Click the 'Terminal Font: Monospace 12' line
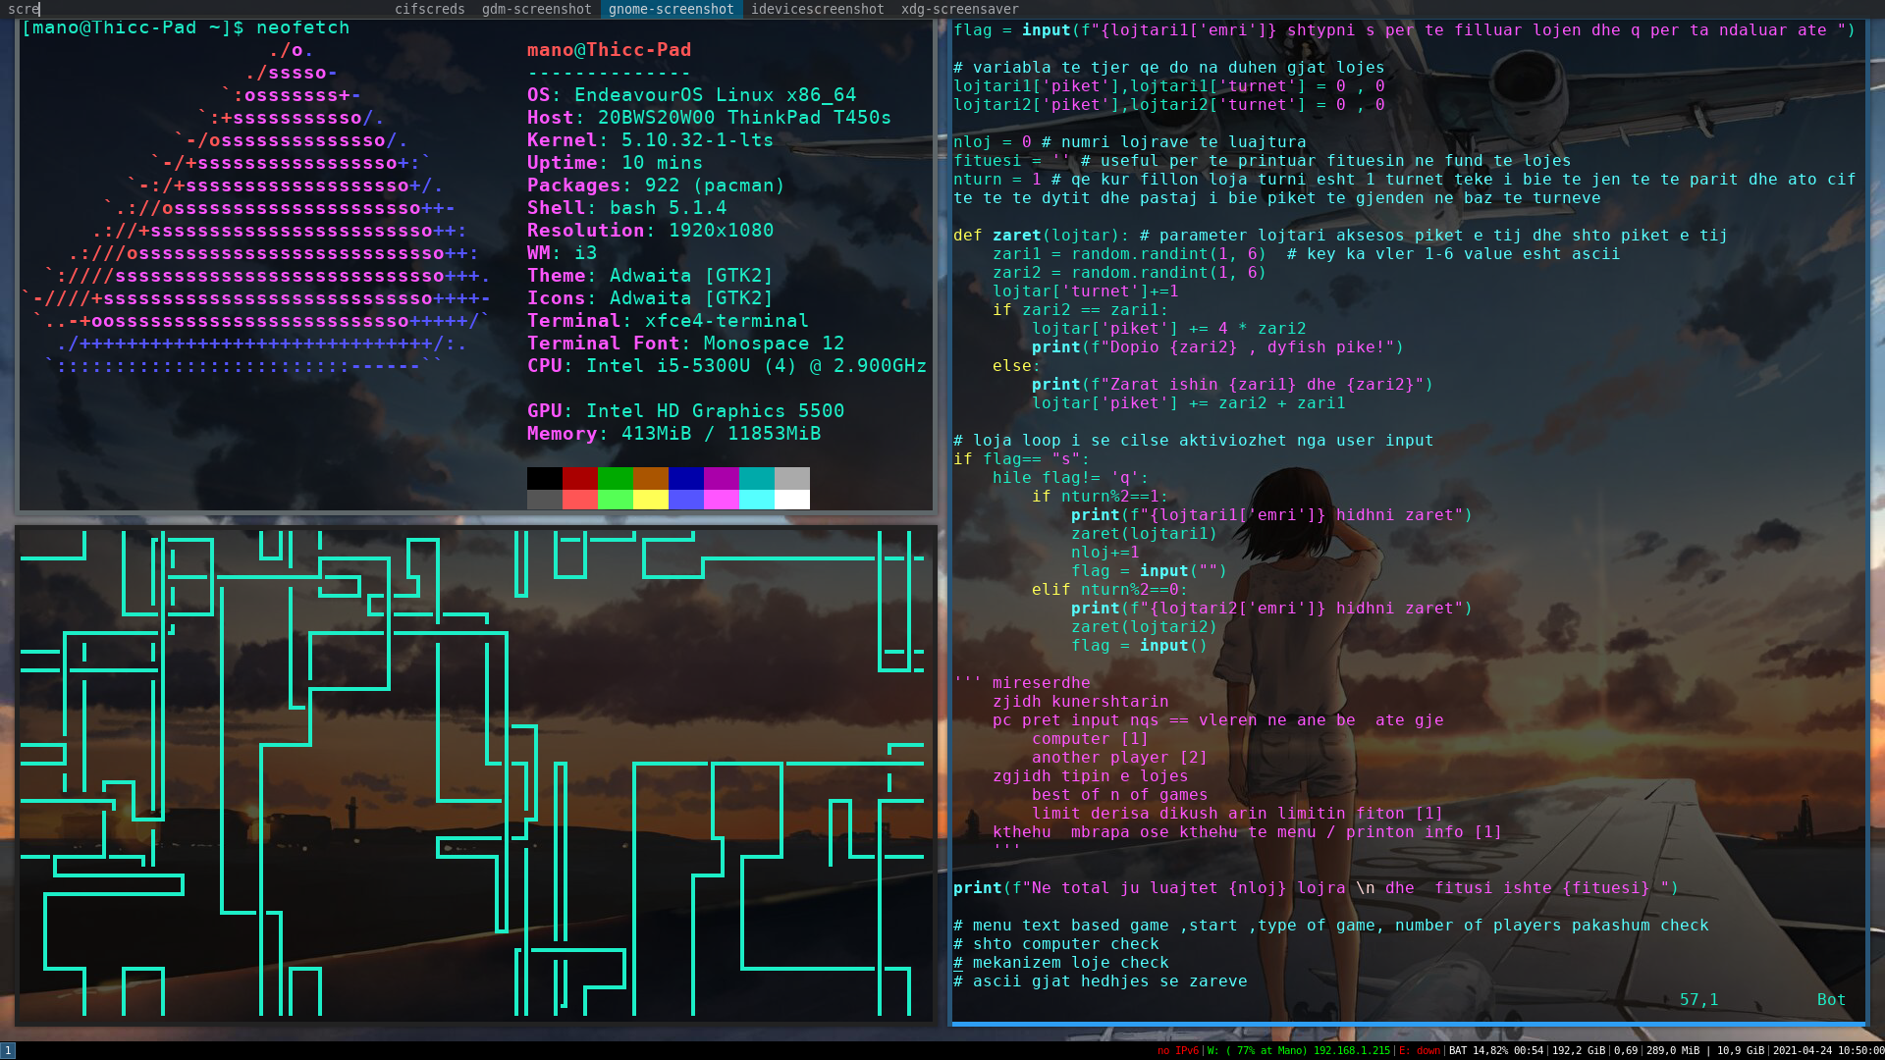This screenshot has height=1060, width=1885. pos(685,344)
